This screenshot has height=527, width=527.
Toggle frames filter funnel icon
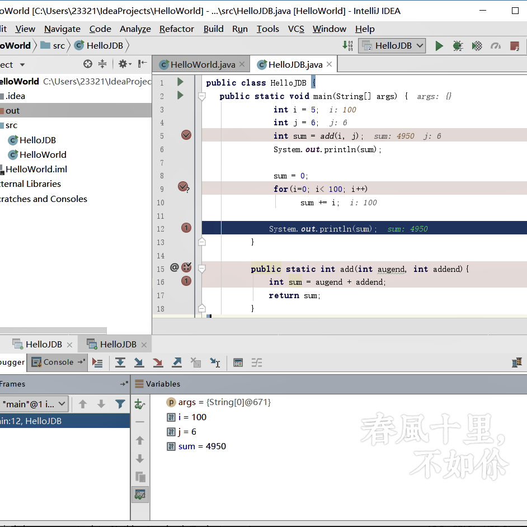click(120, 404)
